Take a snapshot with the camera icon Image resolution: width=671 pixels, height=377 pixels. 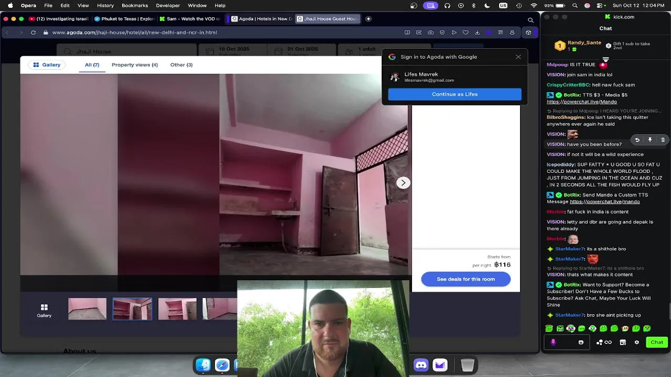click(430, 32)
